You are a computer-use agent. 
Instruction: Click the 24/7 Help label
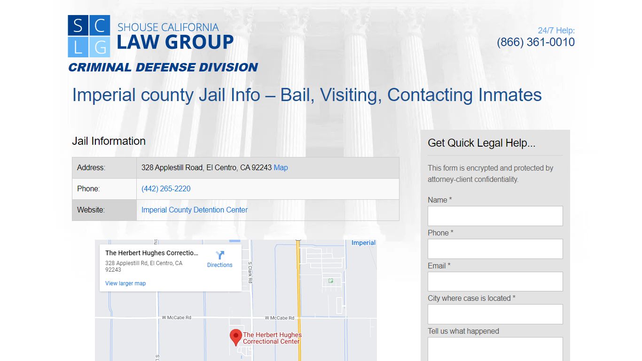(556, 31)
